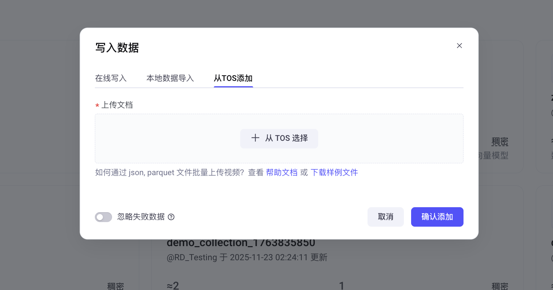553x290 pixels.
Task: Open the 帮助文档 link
Action: click(282, 172)
